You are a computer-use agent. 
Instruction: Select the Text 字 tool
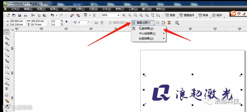[x=6, y=89]
